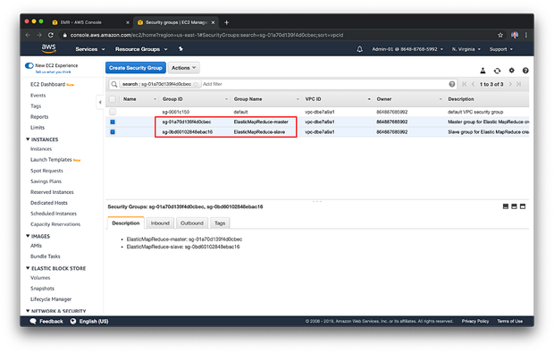The height and width of the screenshot is (353, 554).
Task: Open the Services dropdown menu
Action: click(90, 49)
